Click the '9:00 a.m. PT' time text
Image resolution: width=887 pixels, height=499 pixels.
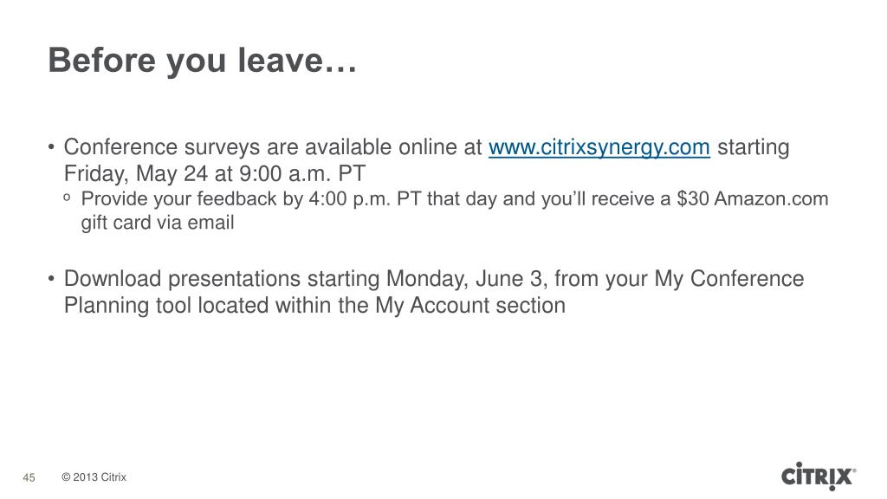pos(302,173)
